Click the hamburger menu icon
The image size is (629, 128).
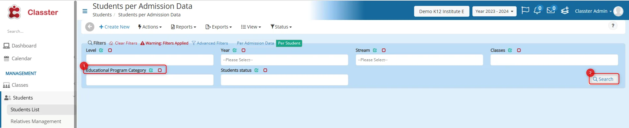[x=85, y=11]
